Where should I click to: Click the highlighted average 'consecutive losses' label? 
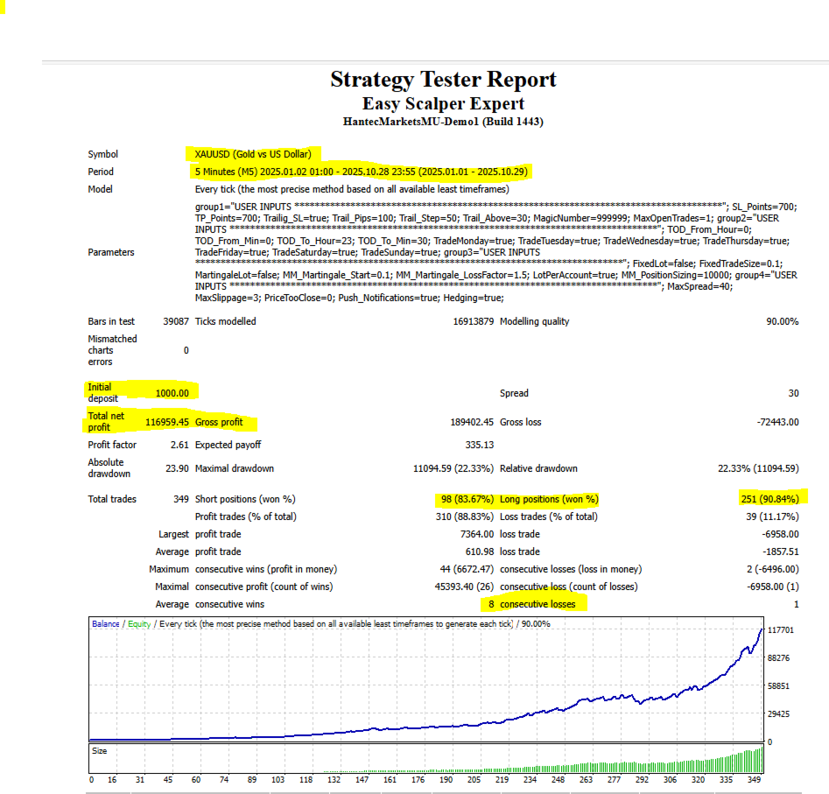click(537, 604)
